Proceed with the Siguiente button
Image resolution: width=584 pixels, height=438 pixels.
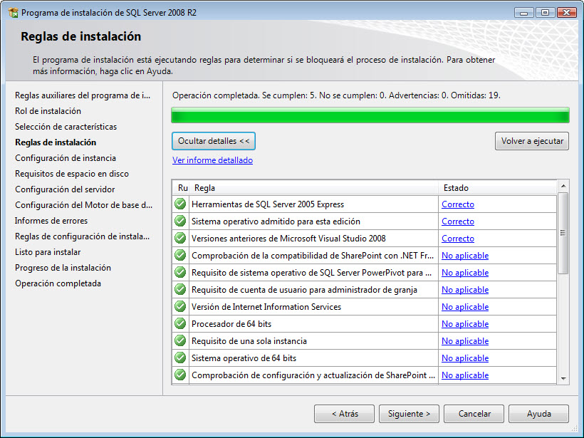pyautogui.click(x=409, y=414)
